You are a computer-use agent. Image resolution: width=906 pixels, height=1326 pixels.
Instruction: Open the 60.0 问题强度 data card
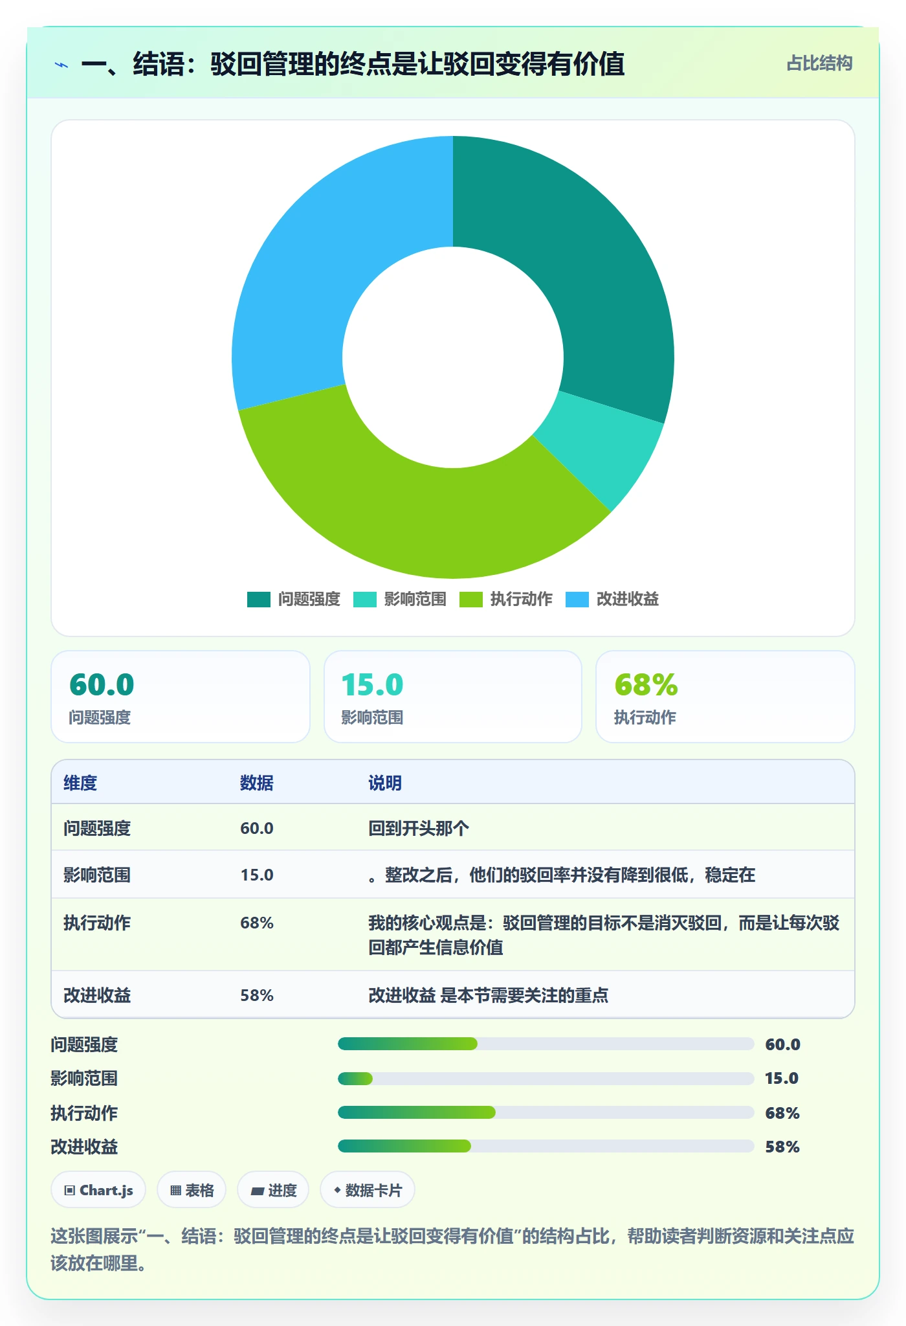pos(181,697)
